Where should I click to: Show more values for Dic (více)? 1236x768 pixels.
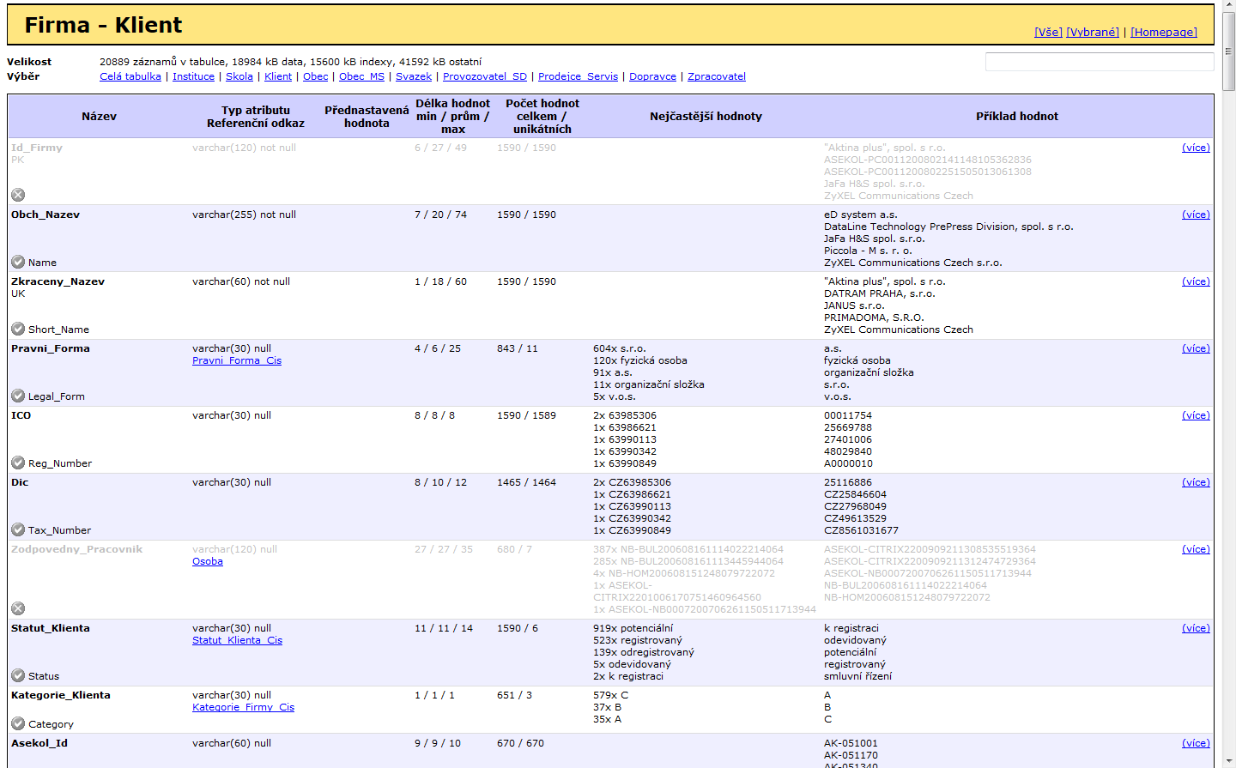1196,482
